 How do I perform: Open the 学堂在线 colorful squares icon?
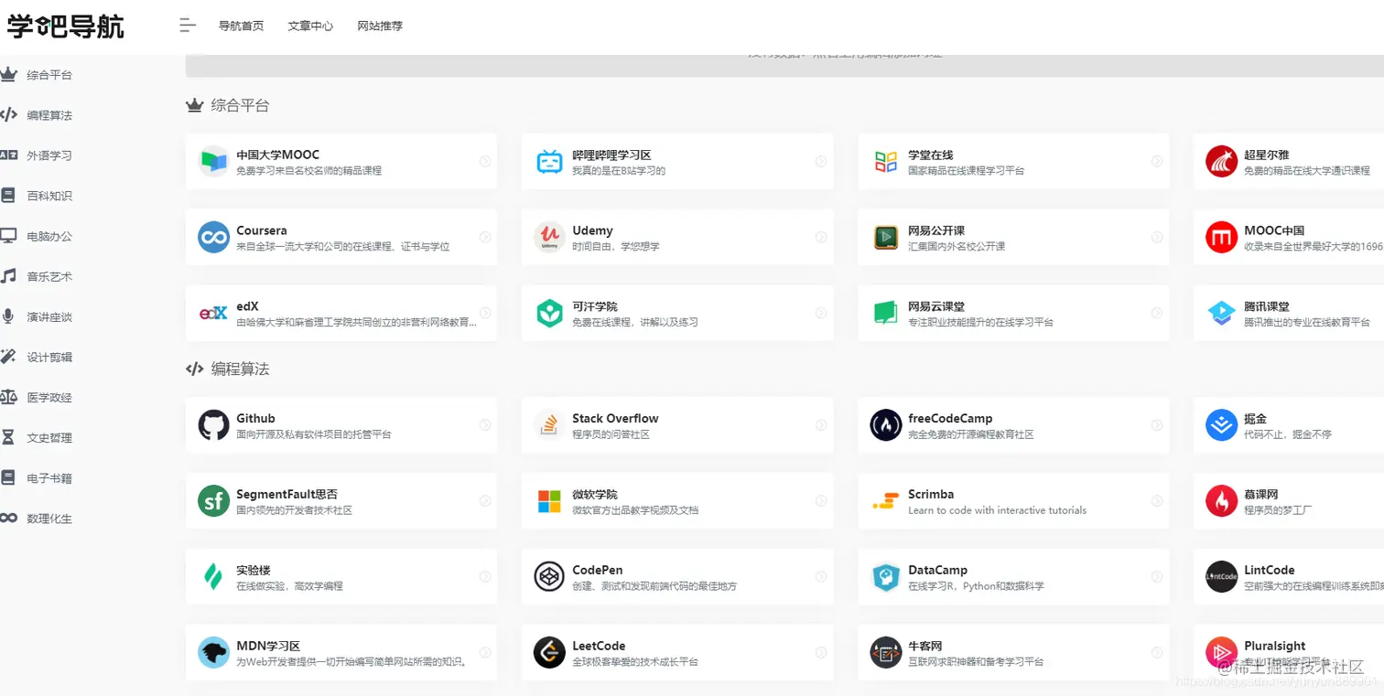(x=885, y=162)
